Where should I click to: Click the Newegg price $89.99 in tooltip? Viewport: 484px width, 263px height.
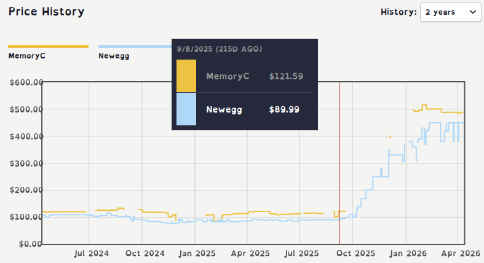(284, 109)
